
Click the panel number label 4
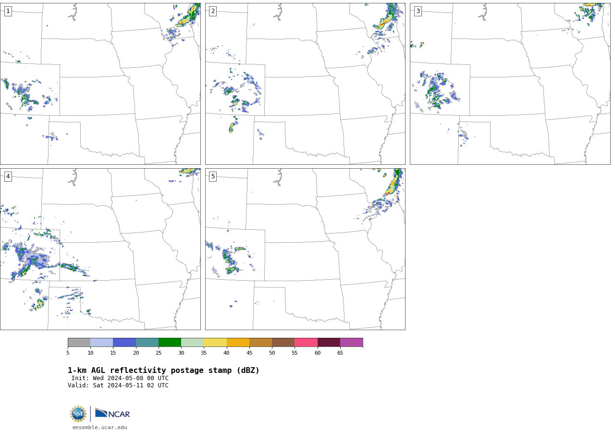click(x=8, y=176)
